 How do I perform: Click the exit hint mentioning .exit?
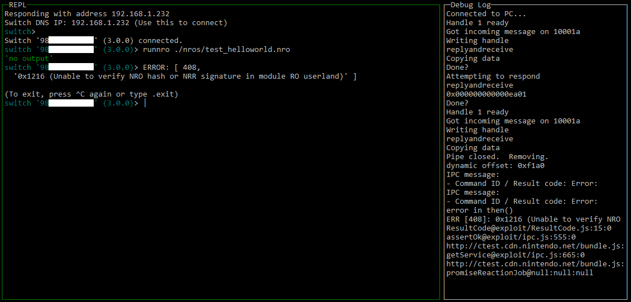pos(91,94)
